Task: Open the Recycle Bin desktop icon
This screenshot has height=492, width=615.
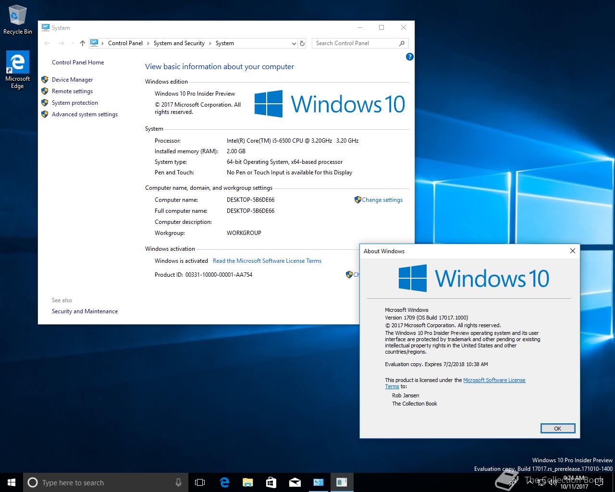Action: [x=17, y=20]
